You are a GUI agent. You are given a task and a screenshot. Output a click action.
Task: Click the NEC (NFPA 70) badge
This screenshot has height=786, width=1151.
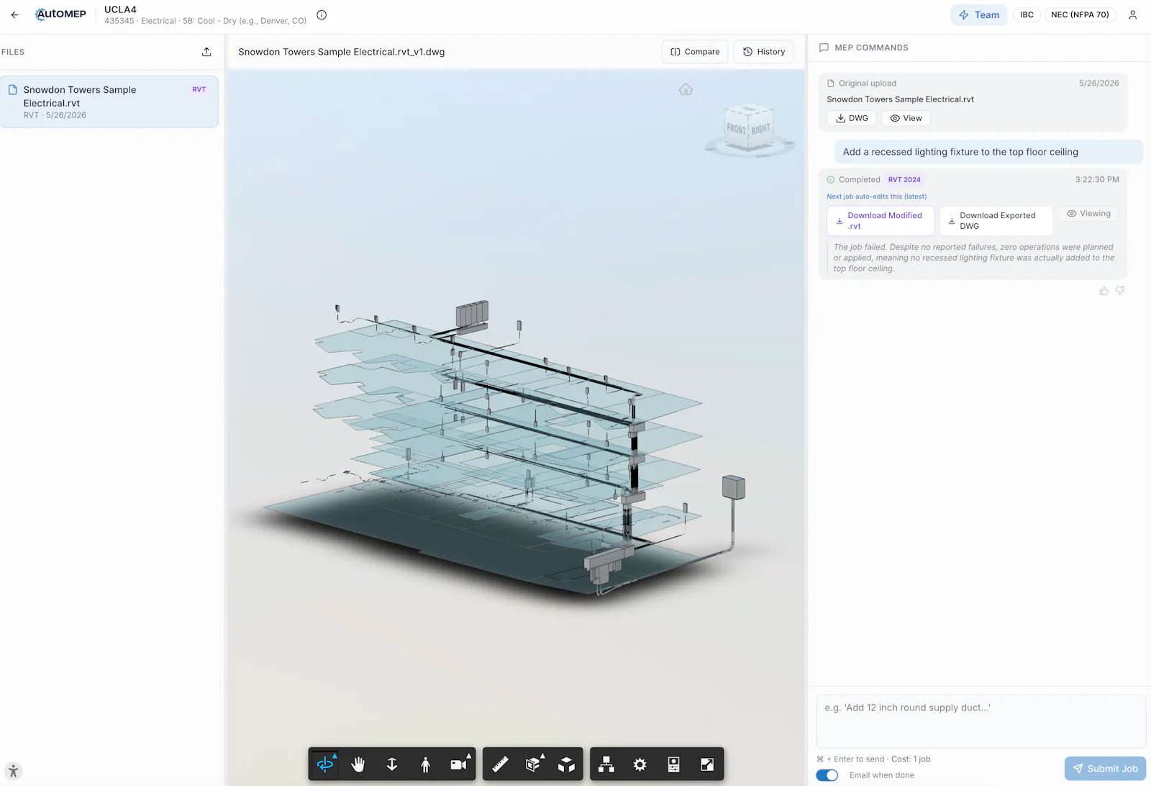(1080, 14)
